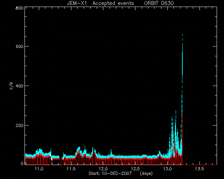Click the 200 y-axis tick label
This screenshot has height=179, width=224.
pyautogui.click(x=19, y=125)
